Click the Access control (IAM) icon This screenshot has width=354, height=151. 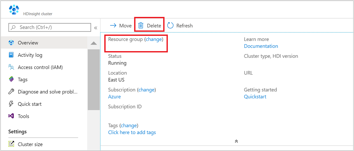point(11,67)
